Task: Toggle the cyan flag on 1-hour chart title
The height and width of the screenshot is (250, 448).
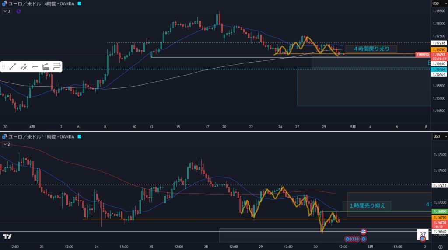Action: tap(79, 137)
